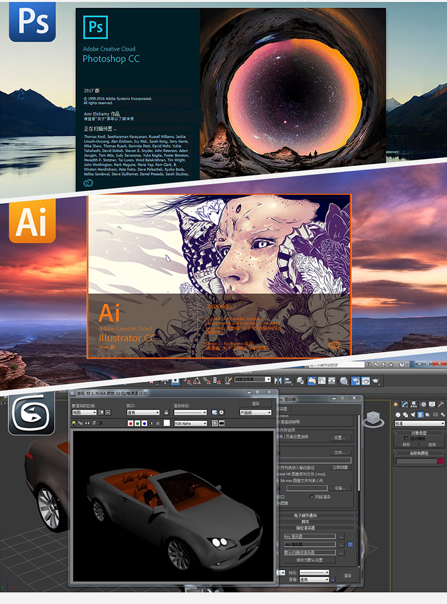Toggle the blue channel in frame window
The height and width of the screenshot is (604, 447).
(x=144, y=423)
